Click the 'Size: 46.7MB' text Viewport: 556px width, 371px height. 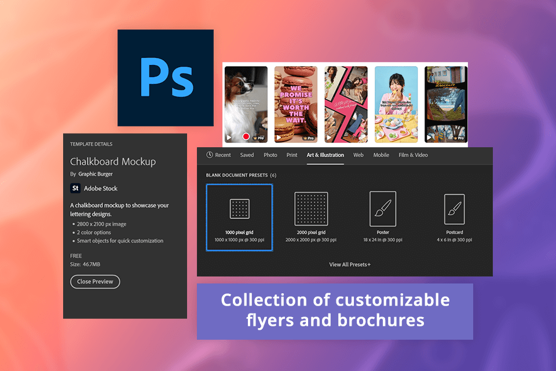pyautogui.click(x=85, y=264)
